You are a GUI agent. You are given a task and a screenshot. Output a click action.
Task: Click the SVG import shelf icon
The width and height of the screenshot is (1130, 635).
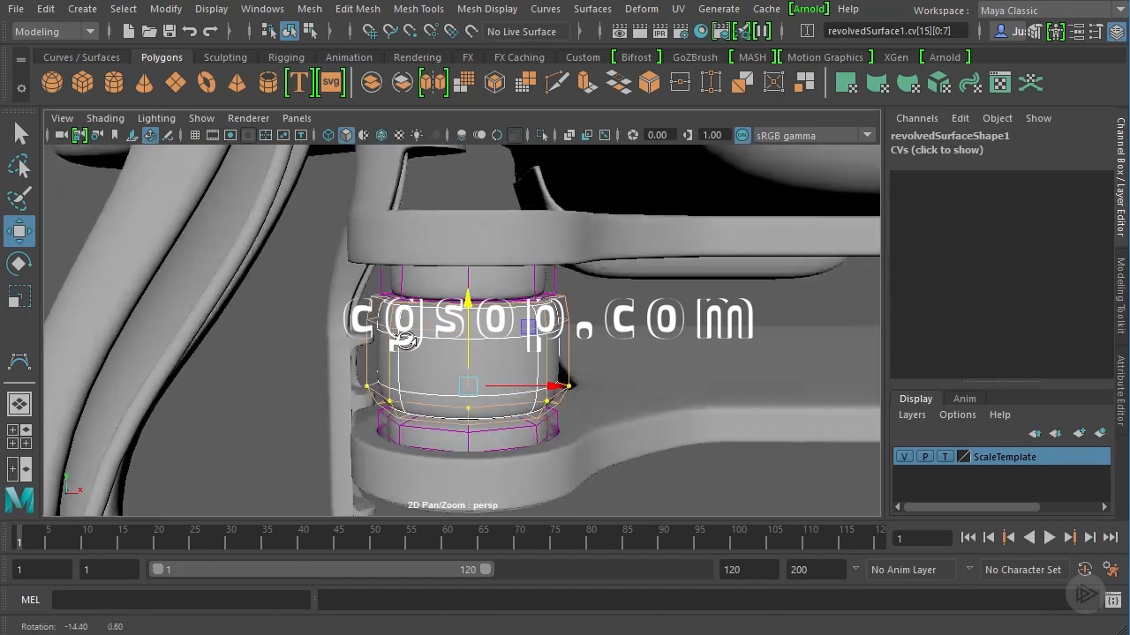pos(330,83)
